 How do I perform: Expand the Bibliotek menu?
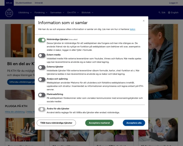coord(87,12)
